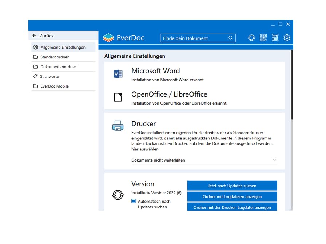This screenshot has height=244, width=326.
Task: Click the Drucker heading
Action: (143, 124)
